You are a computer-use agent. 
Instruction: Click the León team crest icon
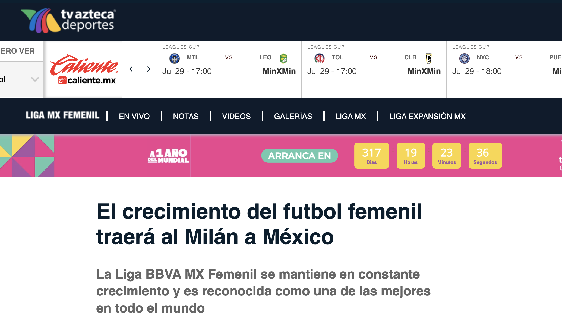coord(283,58)
